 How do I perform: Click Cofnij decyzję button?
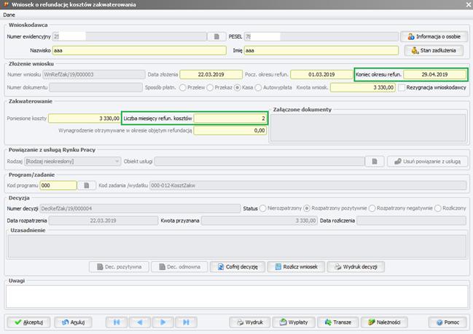(238, 267)
